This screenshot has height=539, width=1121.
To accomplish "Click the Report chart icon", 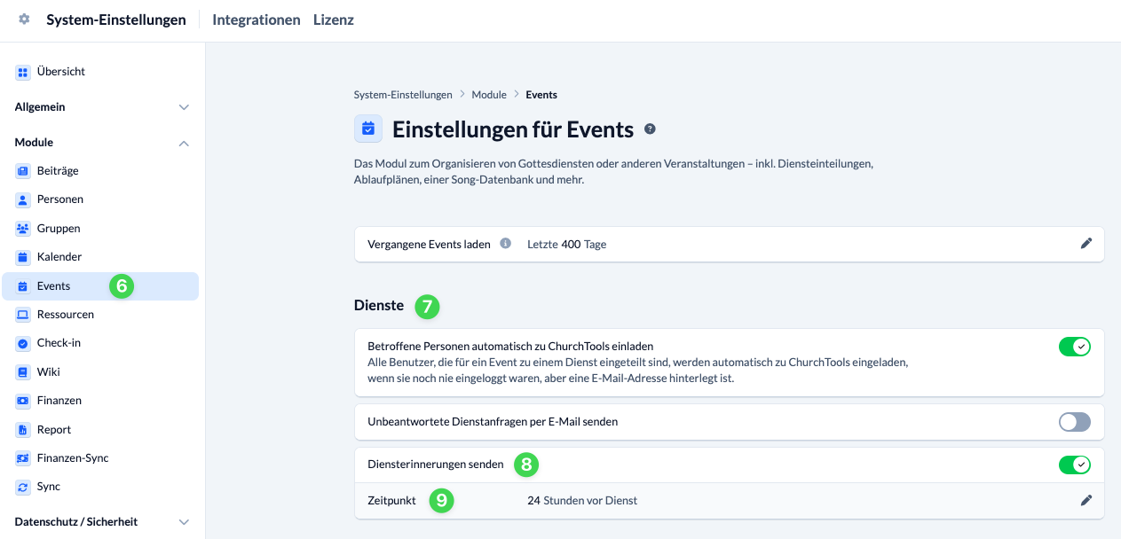I will (23, 430).
